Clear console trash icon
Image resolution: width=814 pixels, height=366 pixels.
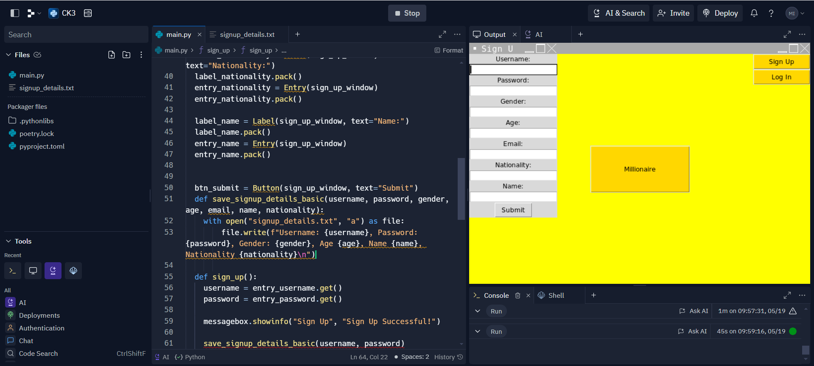[517, 295]
